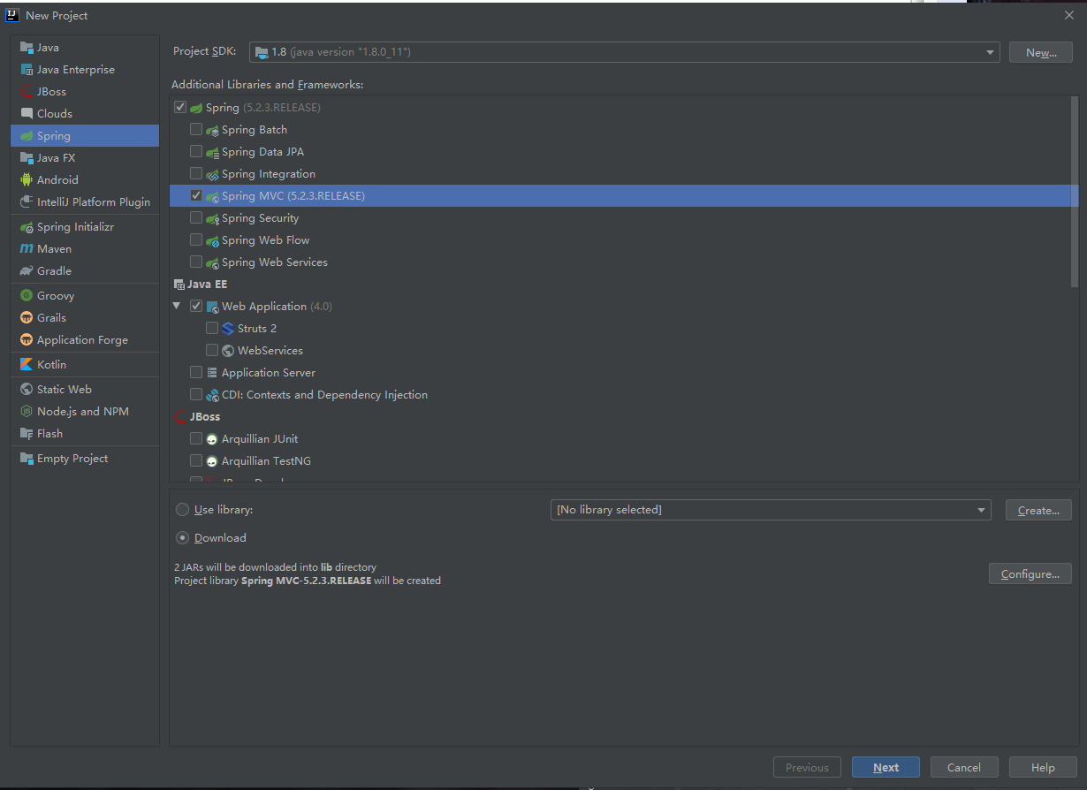
Task: Click the IntelliJ logo in title bar
Action: (x=13, y=15)
